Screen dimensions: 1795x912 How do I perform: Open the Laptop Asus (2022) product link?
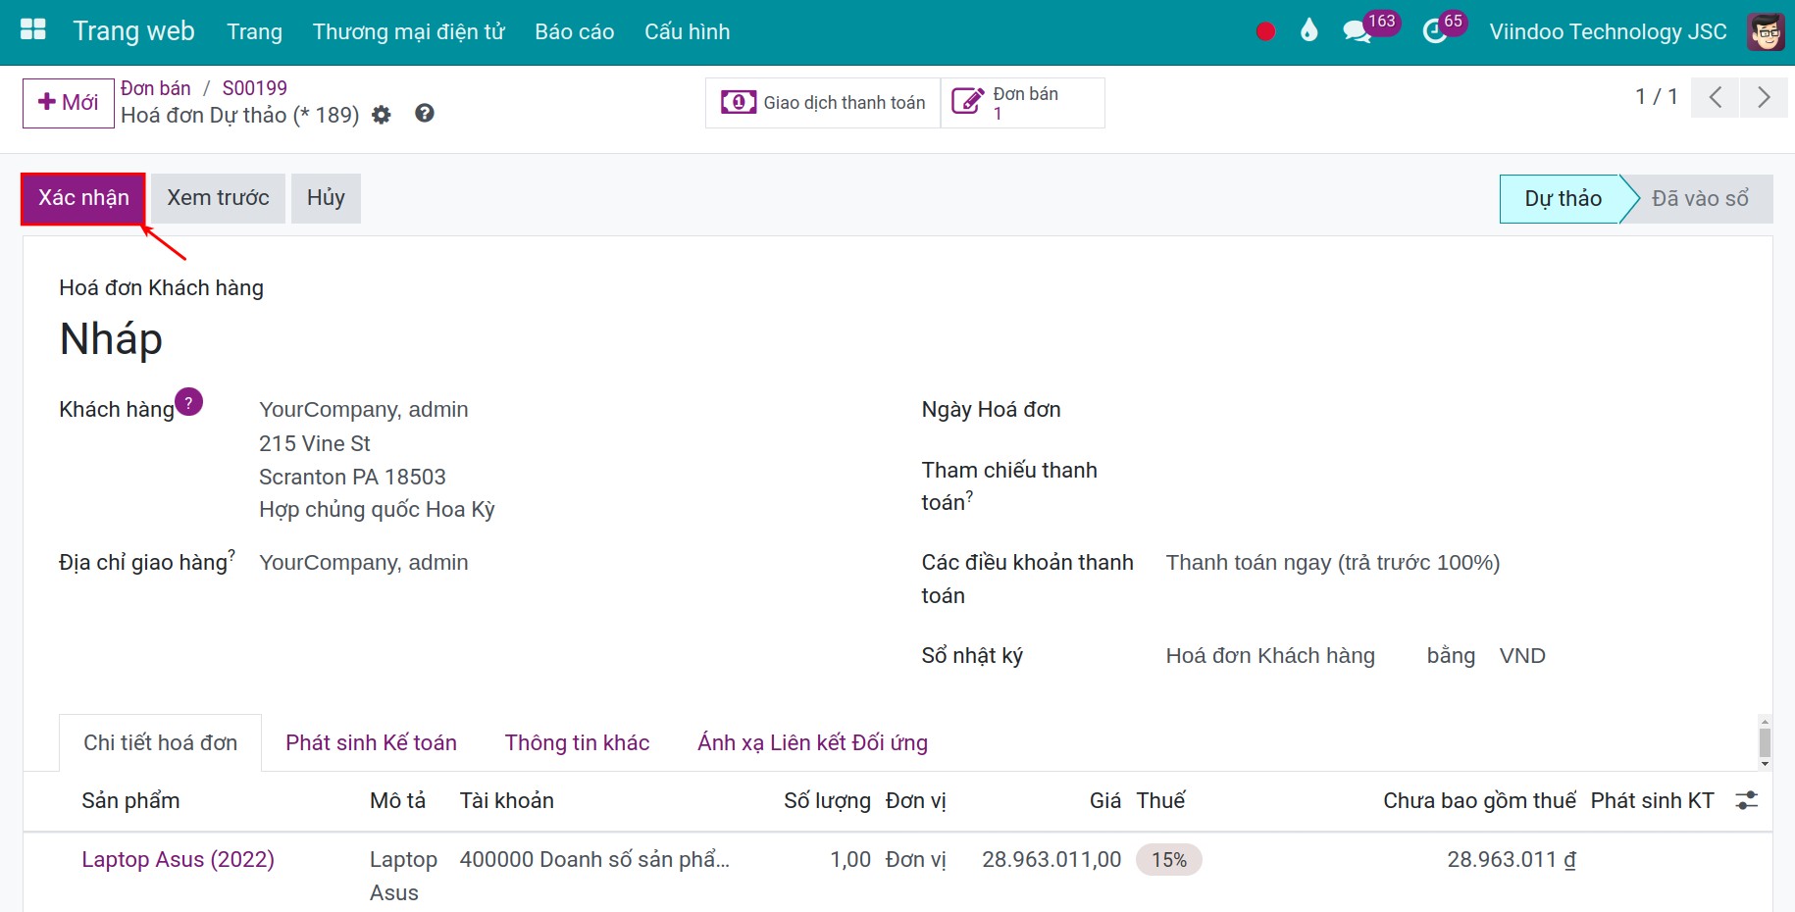click(179, 860)
